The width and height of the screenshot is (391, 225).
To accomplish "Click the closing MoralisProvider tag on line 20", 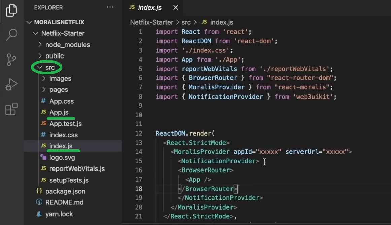I will coord(204,207).
